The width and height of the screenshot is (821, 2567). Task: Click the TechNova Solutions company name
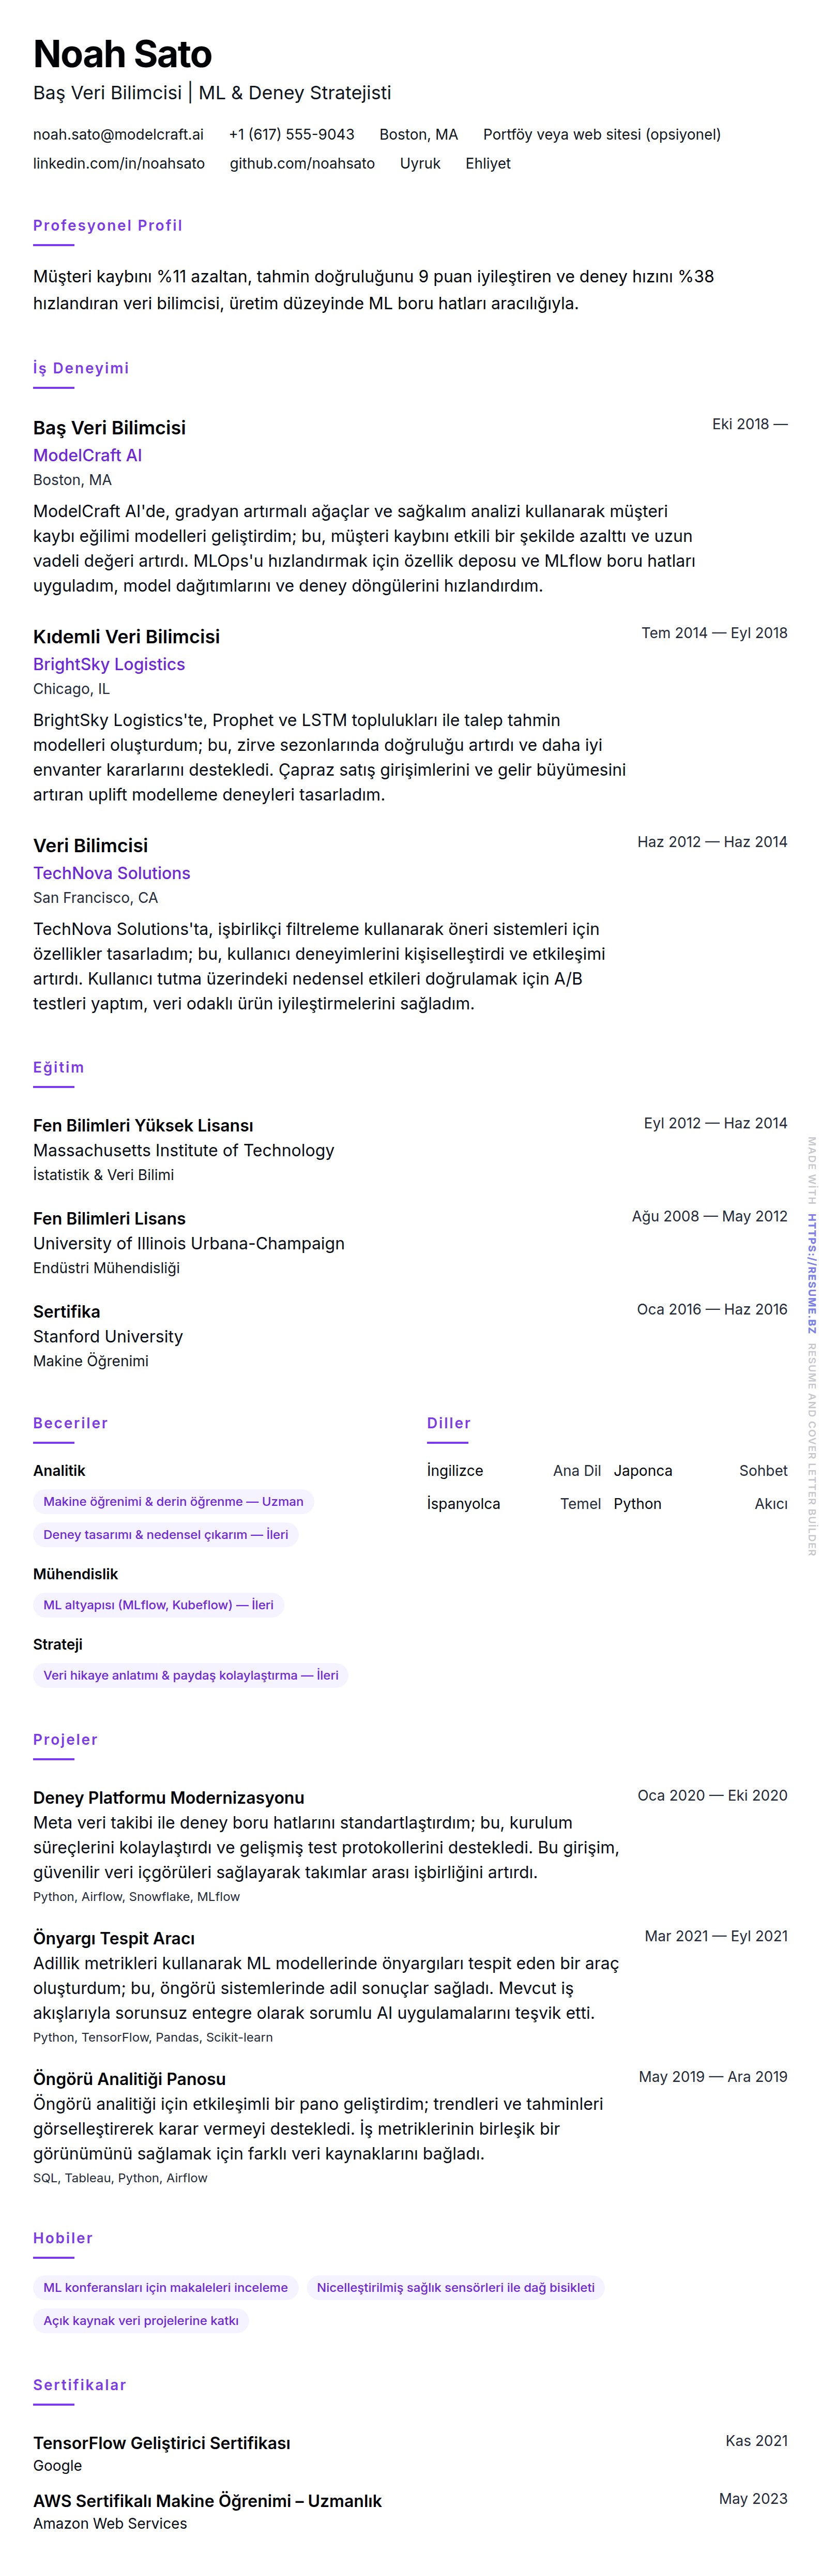click(x=112, y=874)
